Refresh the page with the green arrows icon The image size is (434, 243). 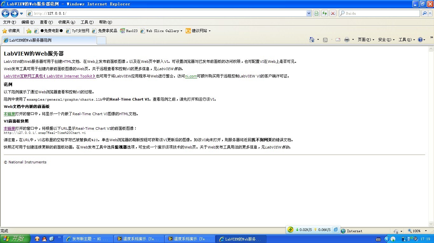325,13
